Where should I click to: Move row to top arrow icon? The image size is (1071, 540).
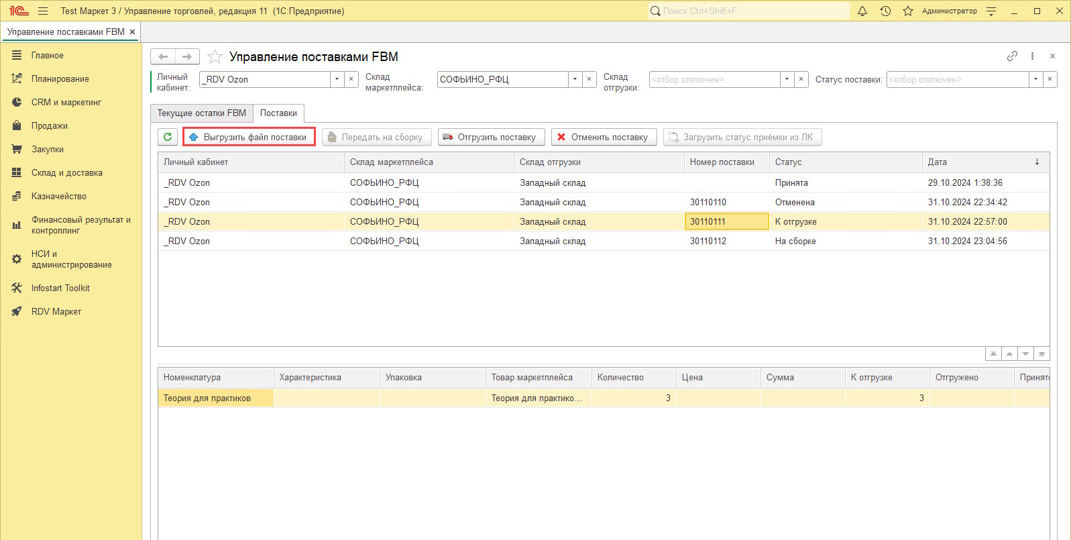coord(993,354)
